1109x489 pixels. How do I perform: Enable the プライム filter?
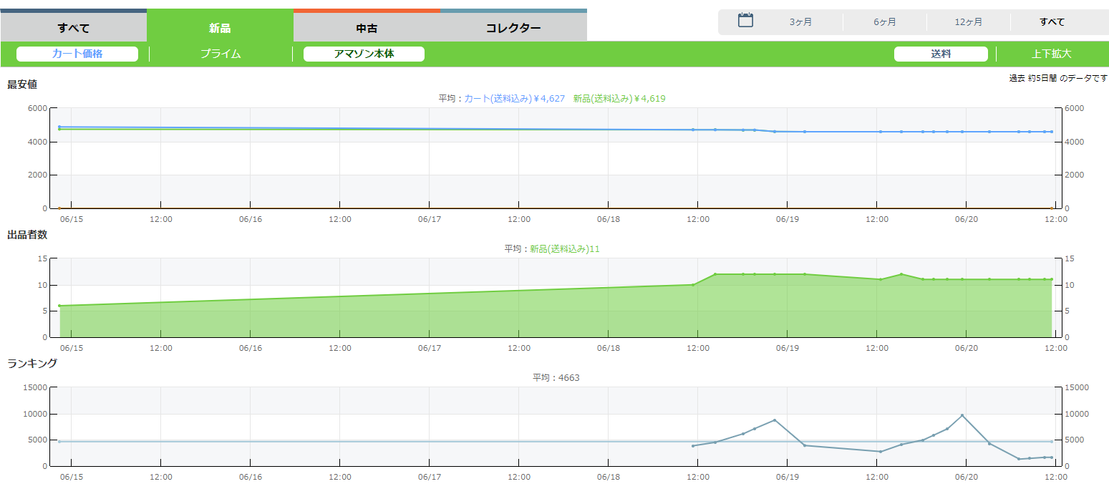pos(221,54)
